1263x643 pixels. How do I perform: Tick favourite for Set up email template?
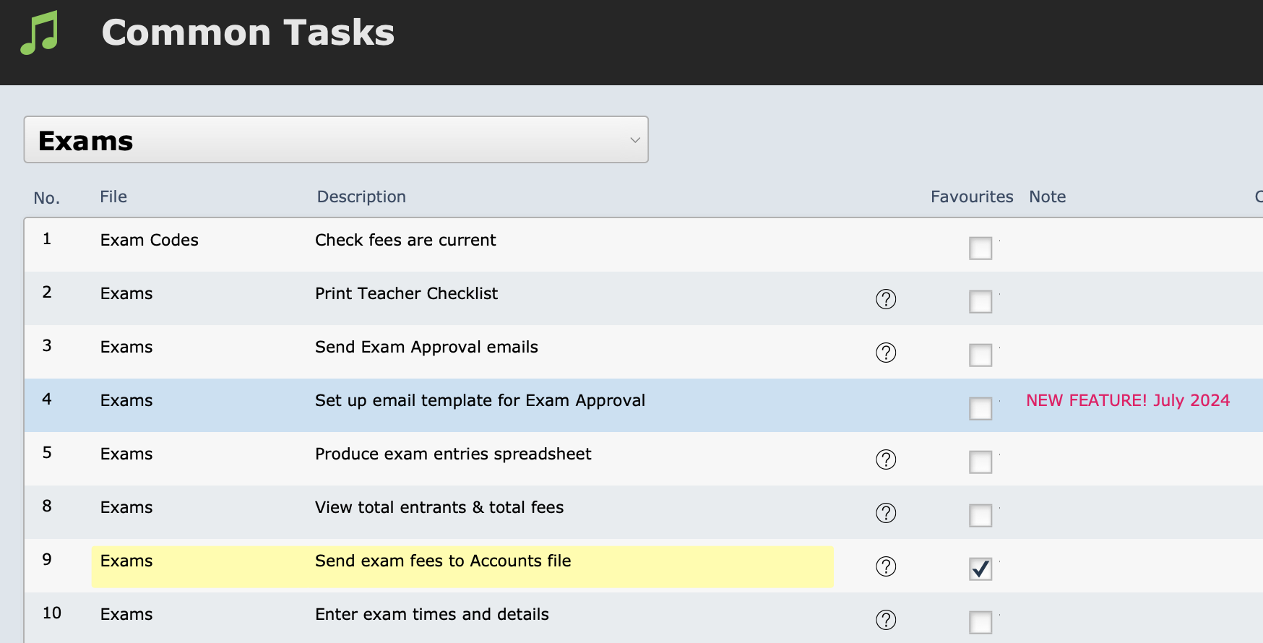pyautogui.click(x=980, y=409)
